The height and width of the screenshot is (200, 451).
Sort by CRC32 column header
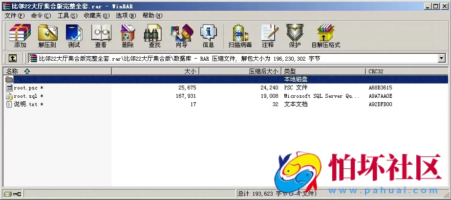pyautogui.click(x=407, y=71)
